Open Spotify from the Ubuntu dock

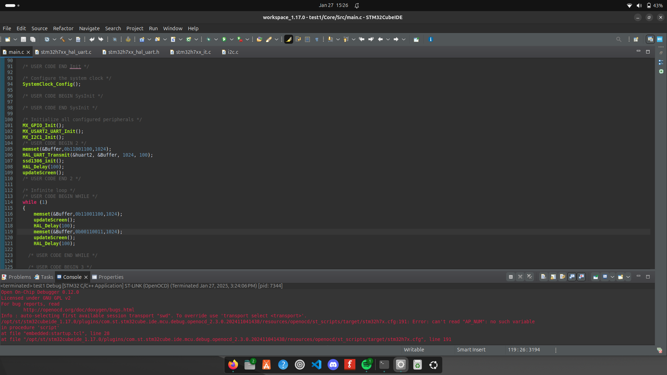pos(367,365)
